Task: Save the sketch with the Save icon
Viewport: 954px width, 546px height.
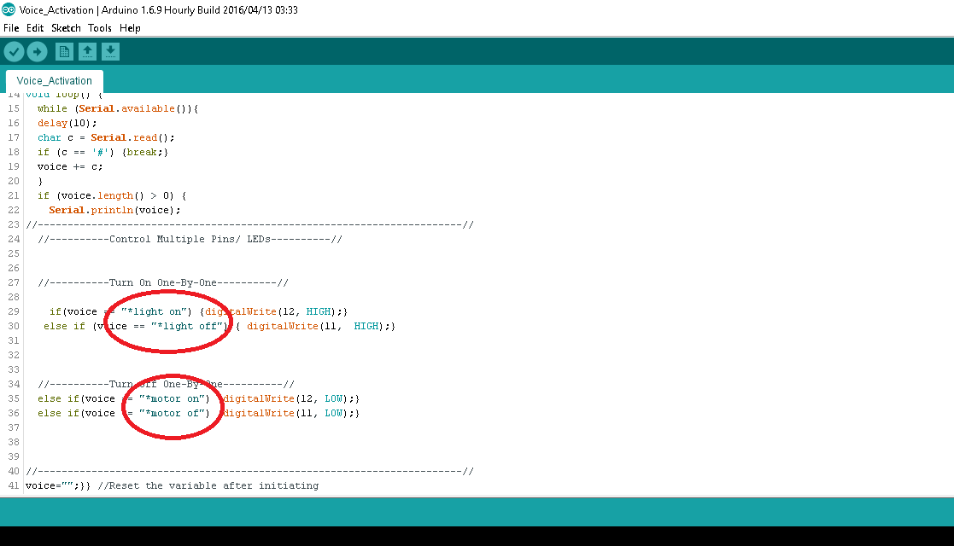Action: tap(110, 51)
